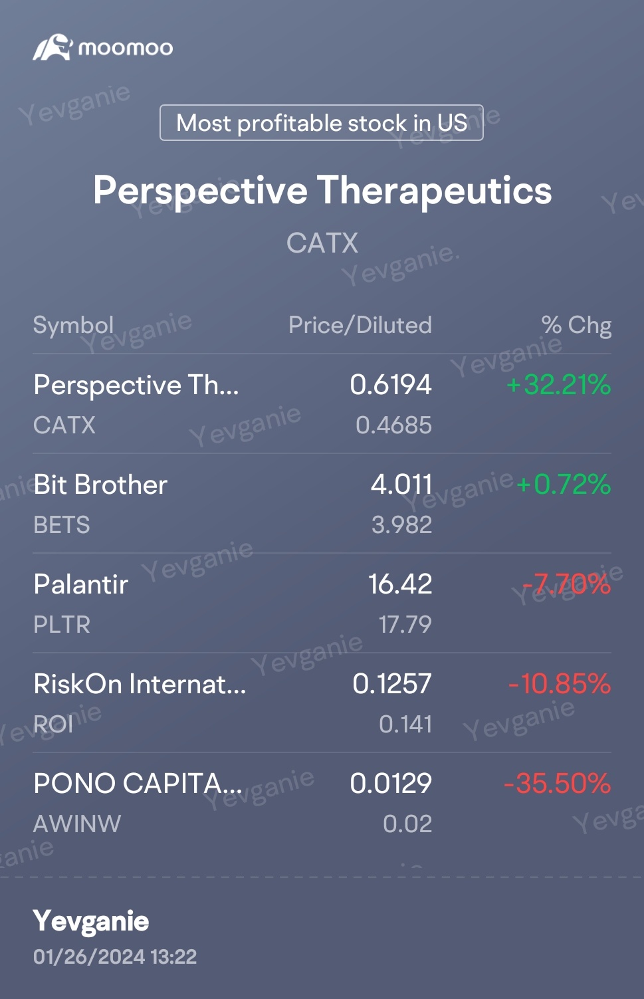Viewport: 644px width, 999px height.
Task: Sort by the % Chg column header
Action: (x=576, y=325)
